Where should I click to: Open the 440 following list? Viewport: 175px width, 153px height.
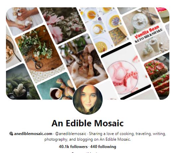coord(103,147)
